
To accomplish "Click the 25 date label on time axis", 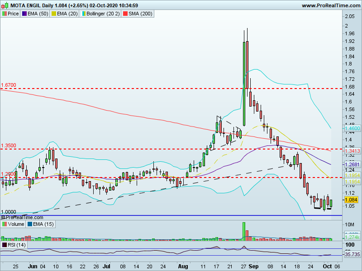I will tap(15, 266).
